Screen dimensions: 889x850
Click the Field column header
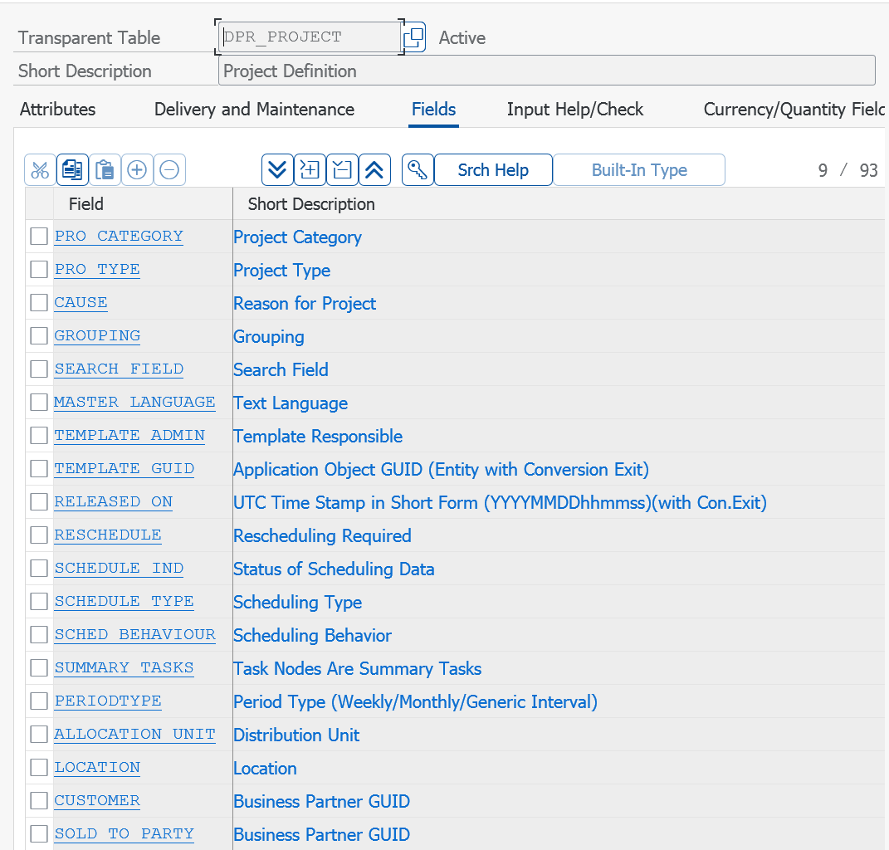coord(143,203)
